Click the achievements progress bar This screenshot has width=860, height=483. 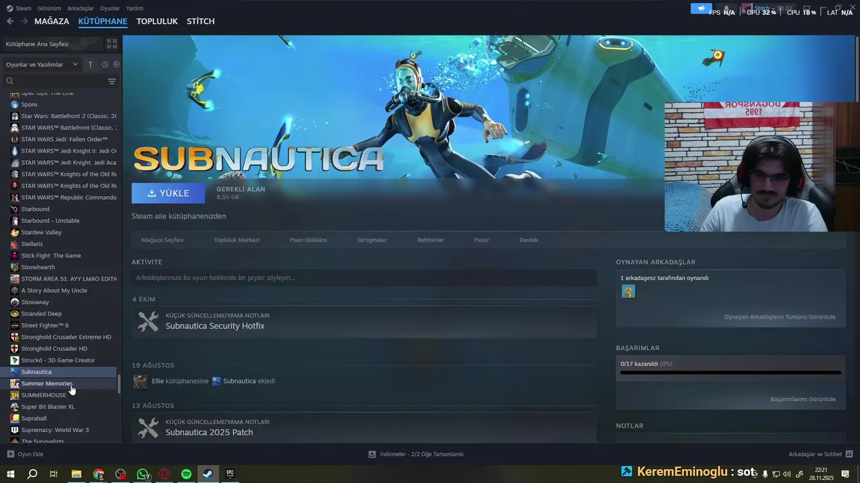pyautogui.click(x=730, y=372)
